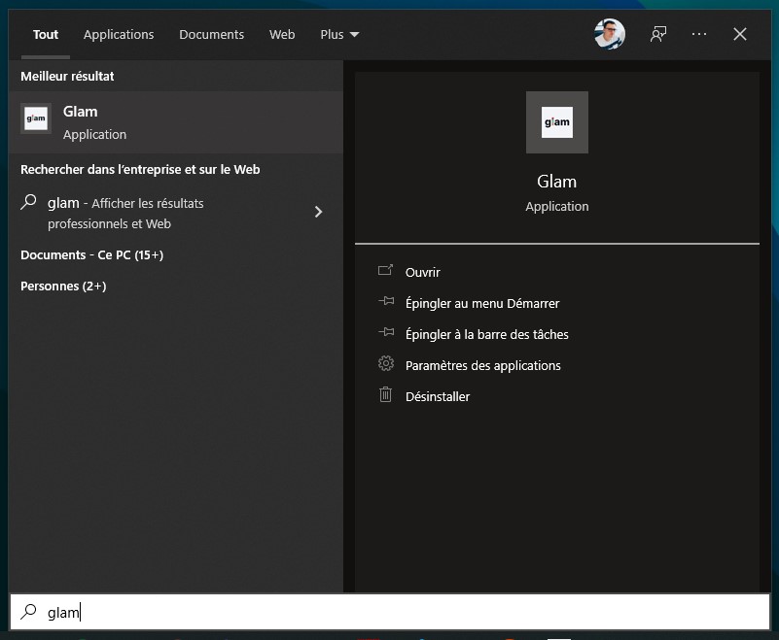Click the magnifier icon beside glam web search

pyautogui.click(x=29, y=203)
